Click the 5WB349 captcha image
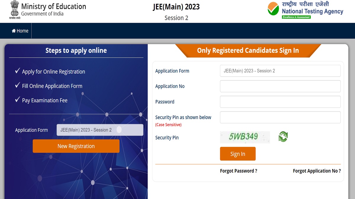Screen dimensions: 355x199 click(245, 137)
